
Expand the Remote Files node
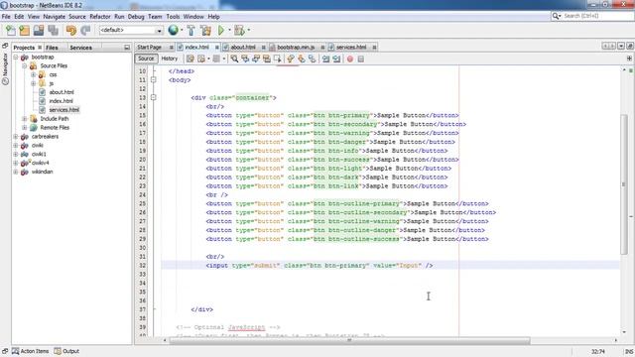(x=25, y=128)
